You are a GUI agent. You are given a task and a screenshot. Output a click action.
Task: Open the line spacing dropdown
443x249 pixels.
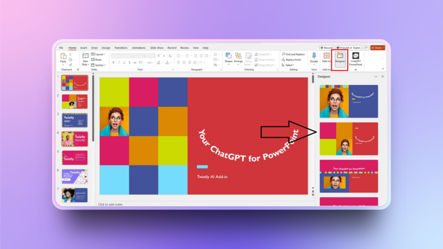(207, 56)
